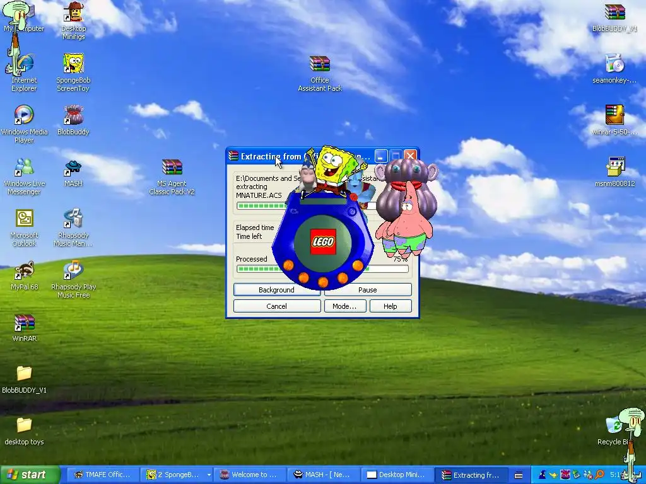Click the on-screen keyboard taskbar icon
The width and height of the screenshot is (646, 484).
coord(519,475)
